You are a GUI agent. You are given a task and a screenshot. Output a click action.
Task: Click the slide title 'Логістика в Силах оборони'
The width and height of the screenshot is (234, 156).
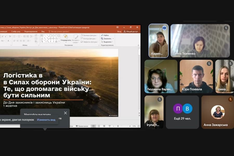pos(47,85)
